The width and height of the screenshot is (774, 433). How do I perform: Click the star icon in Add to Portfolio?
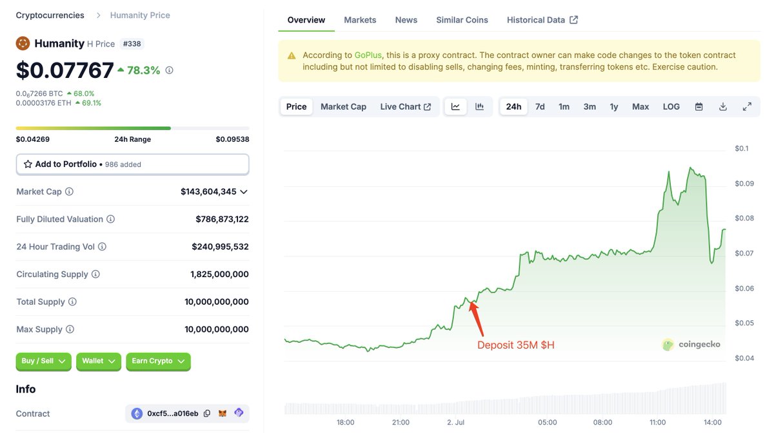[28, 164]
